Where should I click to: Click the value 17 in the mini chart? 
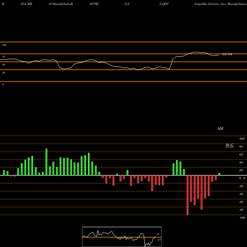click(x=159, y=240)
